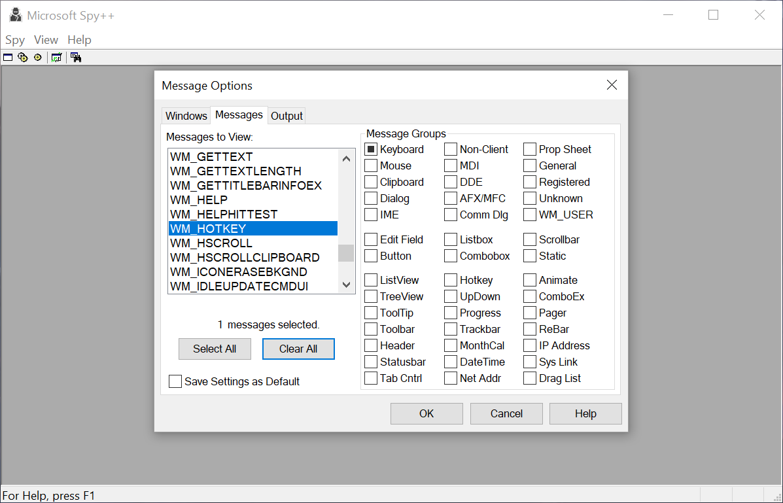The image size is (783, 503).
Task: Enable the MDI message group
Action: pyautogui.click(x=451, y=166)
